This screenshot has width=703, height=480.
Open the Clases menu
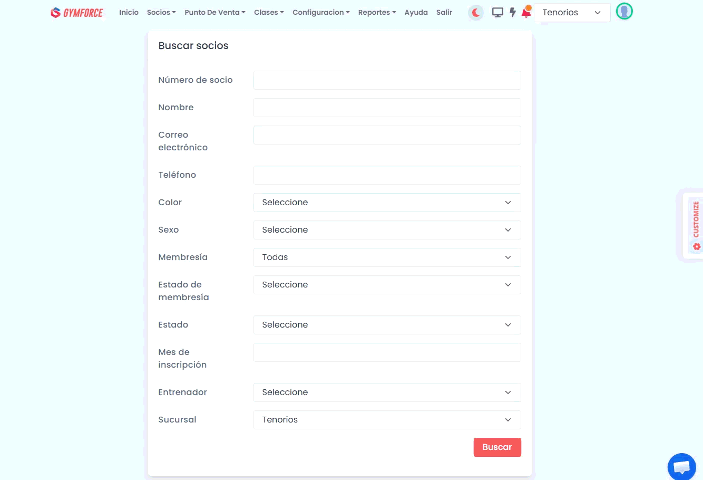[269, 12]
